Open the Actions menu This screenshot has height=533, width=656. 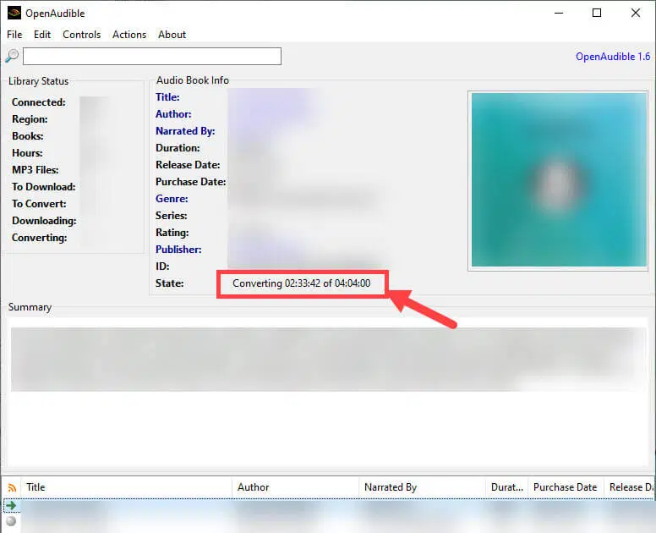(129, 35)
